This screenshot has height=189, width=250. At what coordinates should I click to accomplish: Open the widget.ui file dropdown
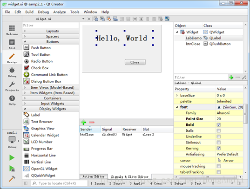[83, 19]
